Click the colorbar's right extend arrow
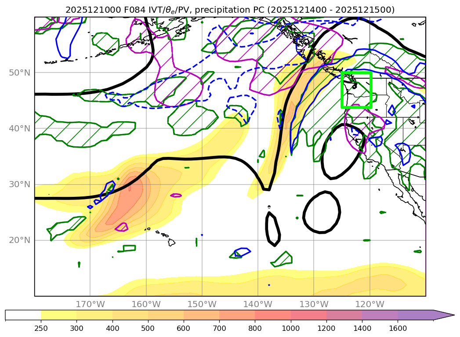 (444, 315)
